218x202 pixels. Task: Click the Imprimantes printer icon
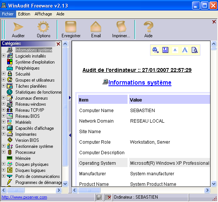tap(10, 134)
